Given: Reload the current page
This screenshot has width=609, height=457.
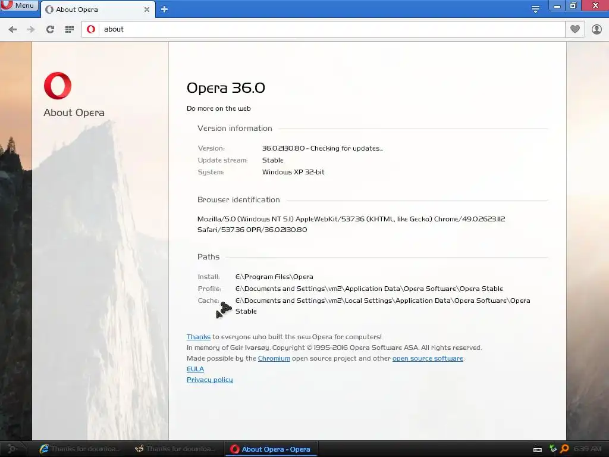Looking at the screenshot, I should [50, 29].
